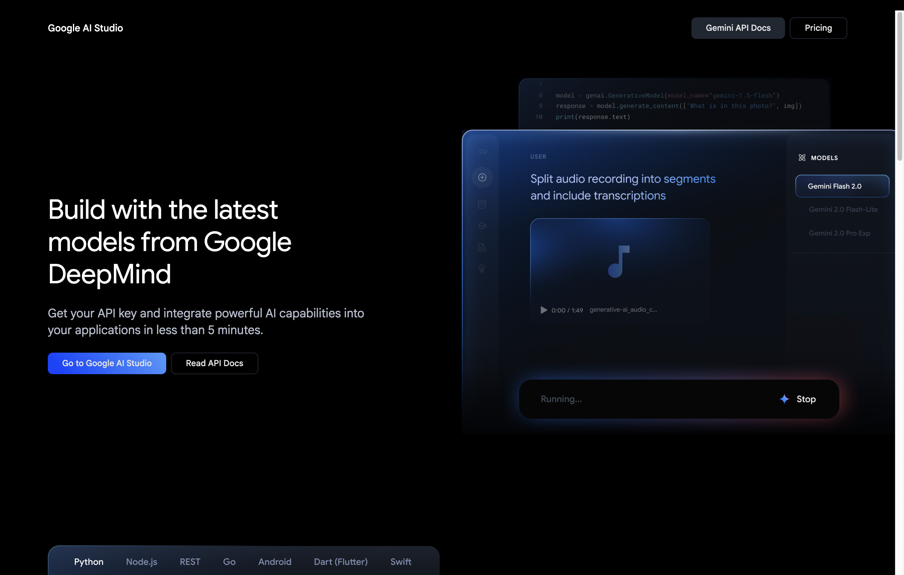The height and width of the screenshot is (575, 904).
Task: Click the key icon in mockup sidebar
Action: tap(482, 151)
